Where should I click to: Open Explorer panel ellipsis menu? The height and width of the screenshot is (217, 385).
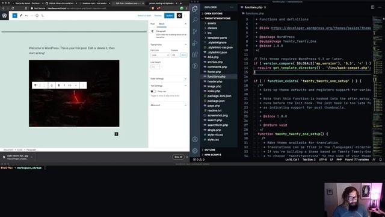click(x=232, y=7)
